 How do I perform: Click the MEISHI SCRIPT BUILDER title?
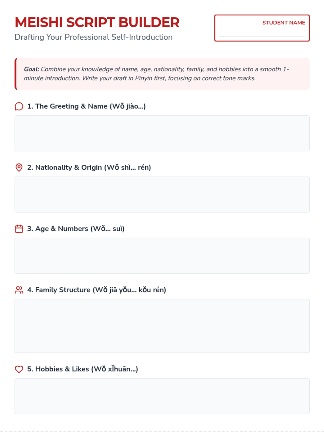pyautogui.click(x=97, y=22)
